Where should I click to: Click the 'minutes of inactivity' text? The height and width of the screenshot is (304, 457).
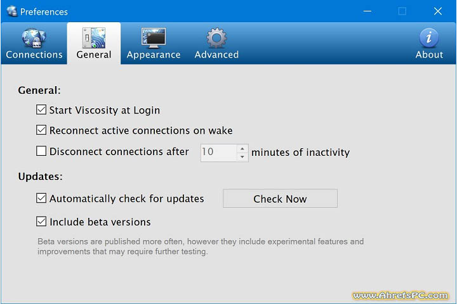[300, 153]
